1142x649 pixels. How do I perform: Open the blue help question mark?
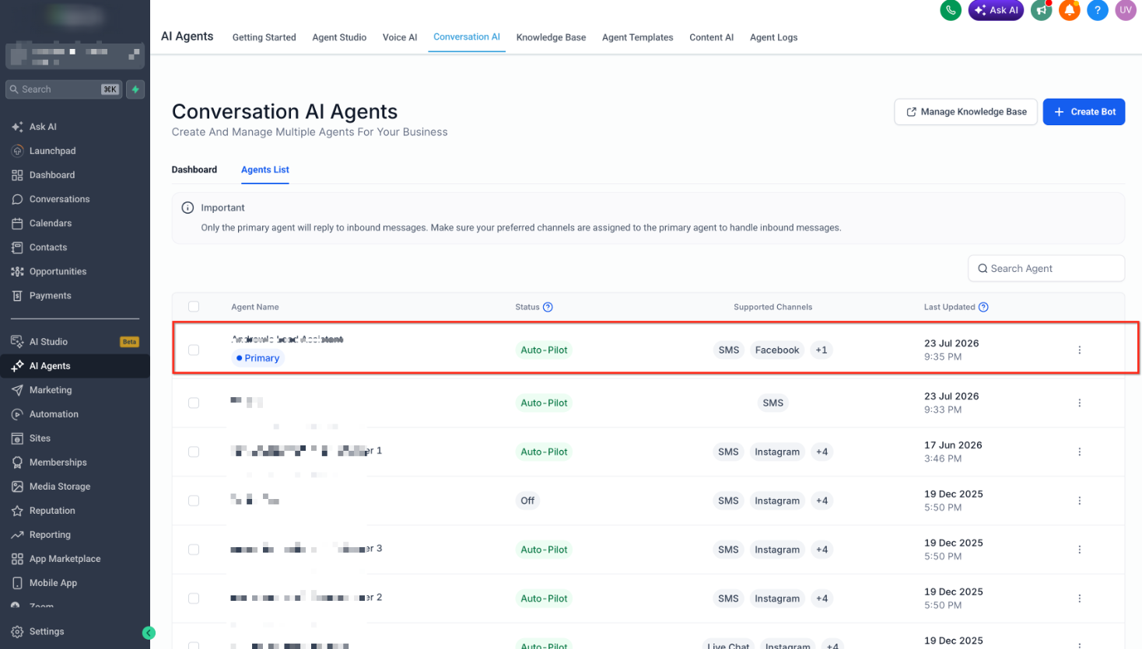1098,10
